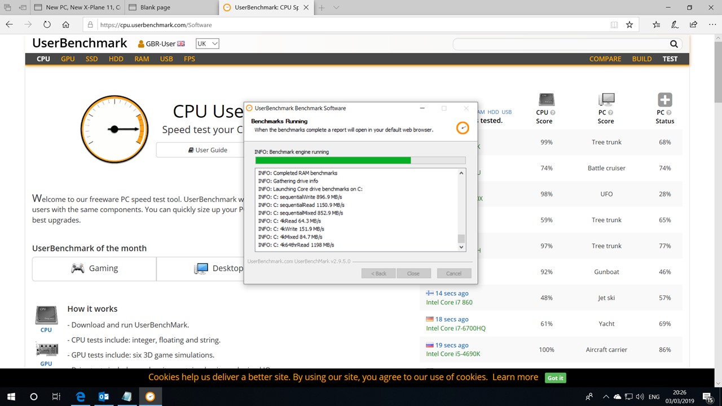Click the large speedometer gauge logo
722x406 pixels.
pos(115,129)
